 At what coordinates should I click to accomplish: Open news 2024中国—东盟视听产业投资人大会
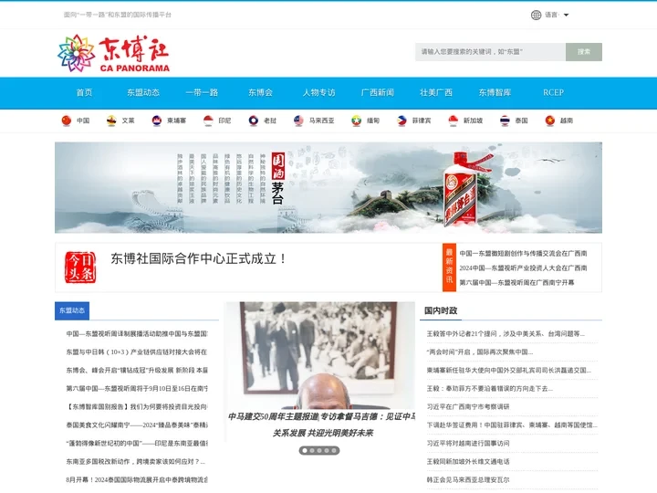pyautogui.click(x=523, y=267)
